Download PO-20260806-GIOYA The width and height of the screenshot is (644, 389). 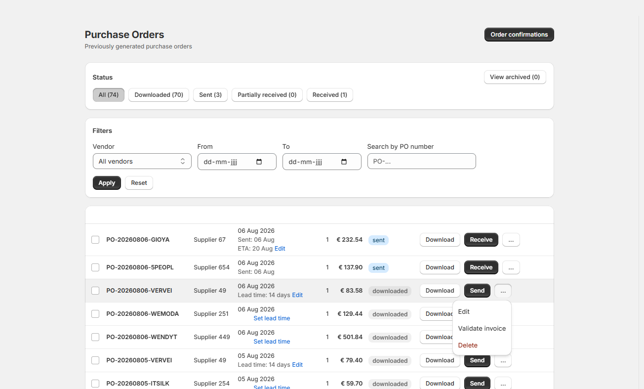[440, 240]
